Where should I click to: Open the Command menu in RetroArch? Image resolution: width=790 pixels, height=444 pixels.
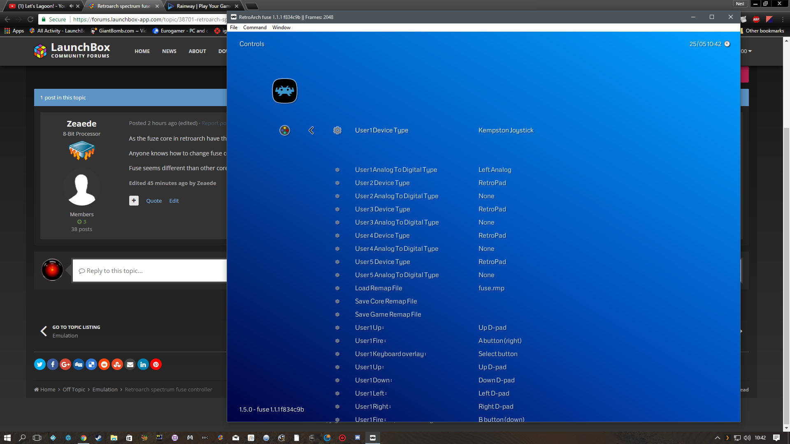[x=255, y=28]
